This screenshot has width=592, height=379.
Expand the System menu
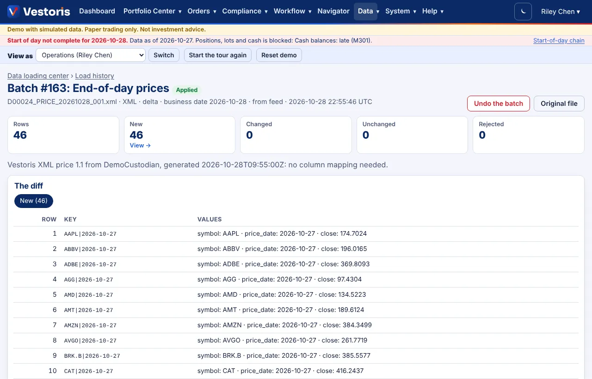pyautogui.click(x=401, y=11)
